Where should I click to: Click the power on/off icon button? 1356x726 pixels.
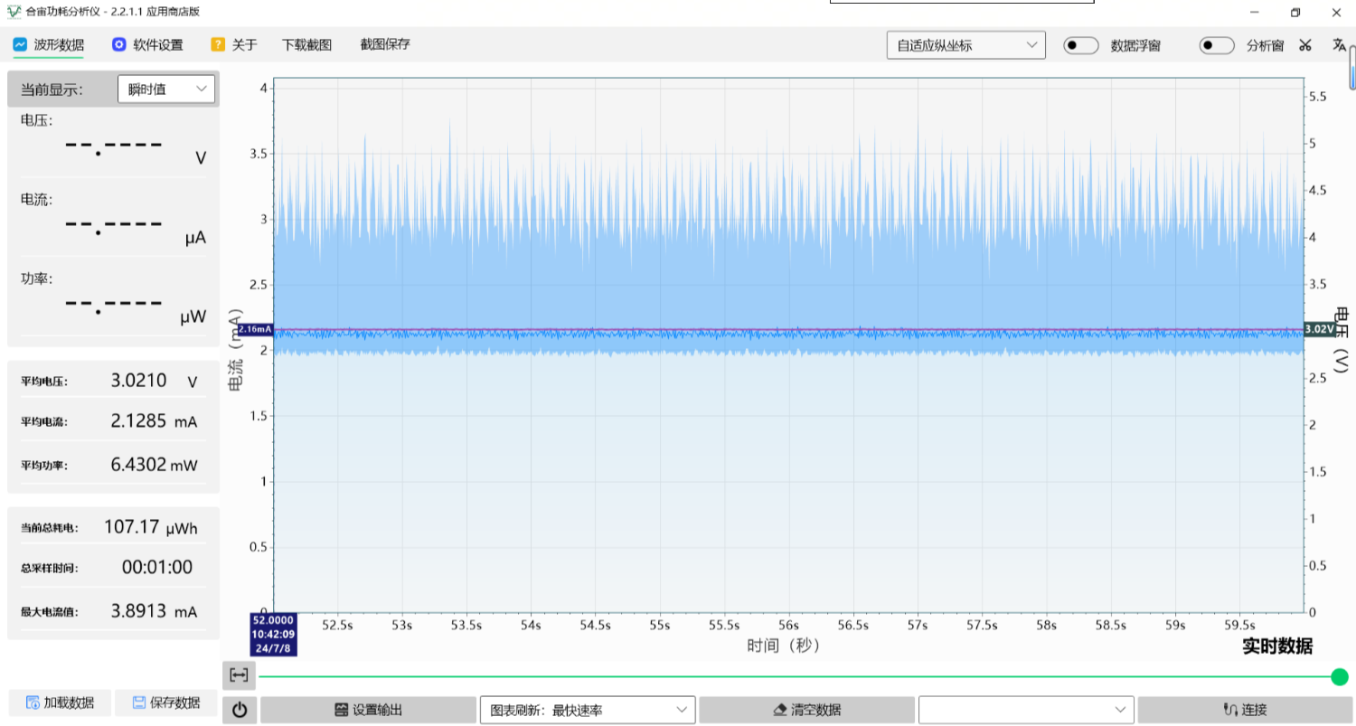240,710
